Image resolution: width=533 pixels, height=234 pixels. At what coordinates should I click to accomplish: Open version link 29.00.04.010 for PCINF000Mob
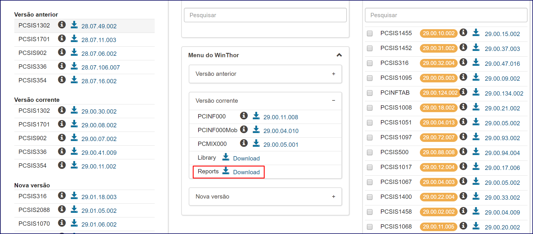[x=281, y=131]
